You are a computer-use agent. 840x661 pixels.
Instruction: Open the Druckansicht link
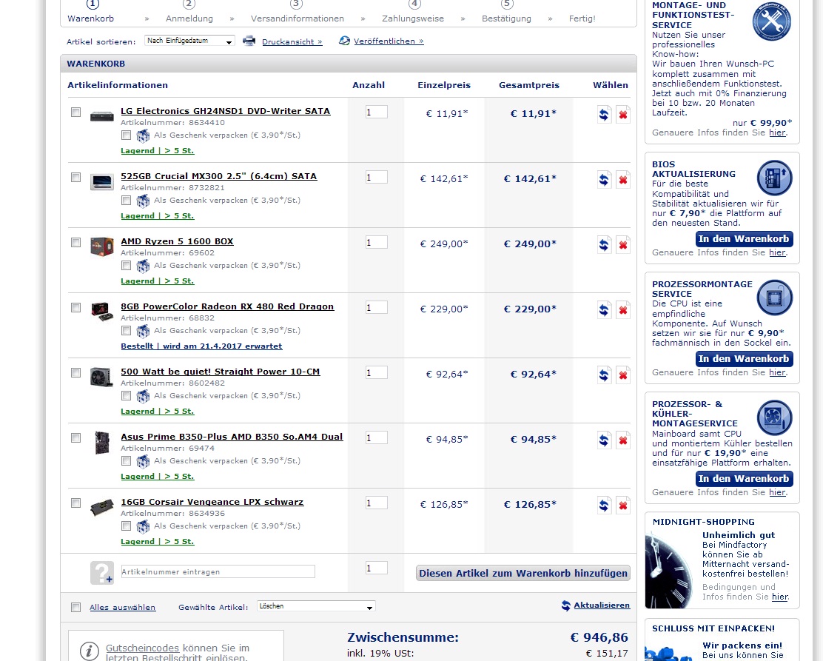292,41
